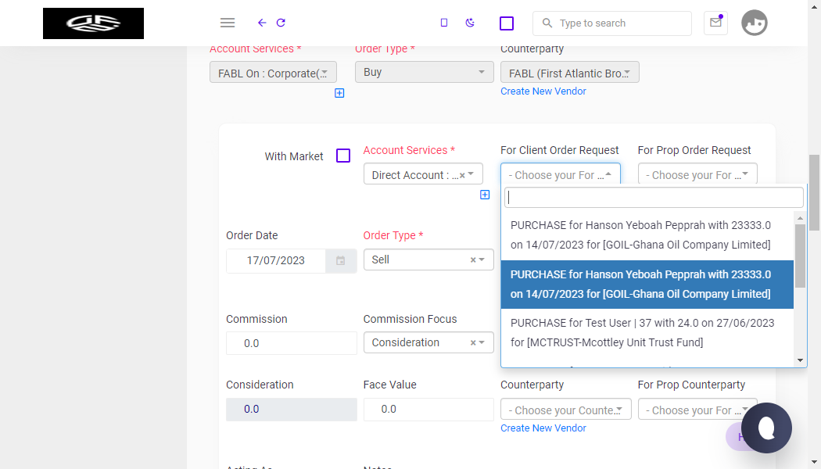Image resolution: width=821 pixels, height=469 pixels.
Task: Toggle dark mode moon icon
Action: 470,23
